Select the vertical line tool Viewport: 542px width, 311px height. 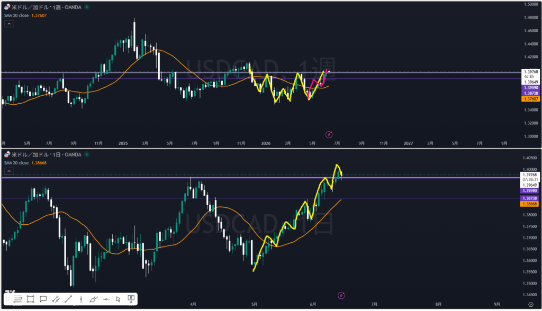81,299
